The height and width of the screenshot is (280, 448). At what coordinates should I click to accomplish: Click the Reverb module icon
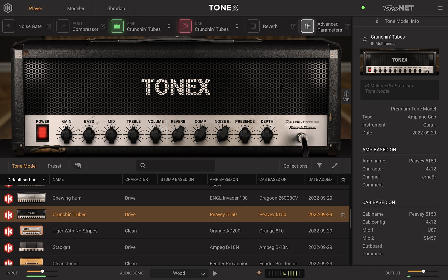point(253,26)
